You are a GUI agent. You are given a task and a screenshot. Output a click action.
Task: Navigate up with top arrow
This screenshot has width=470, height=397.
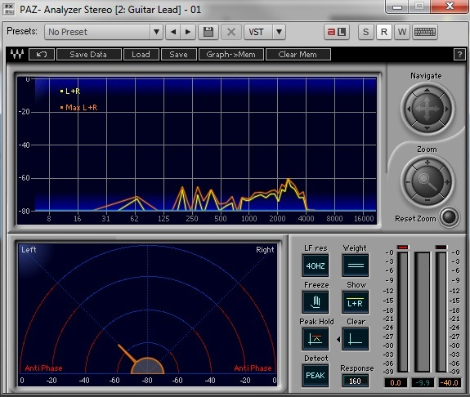pyautogui.click(x=427, y=90)
